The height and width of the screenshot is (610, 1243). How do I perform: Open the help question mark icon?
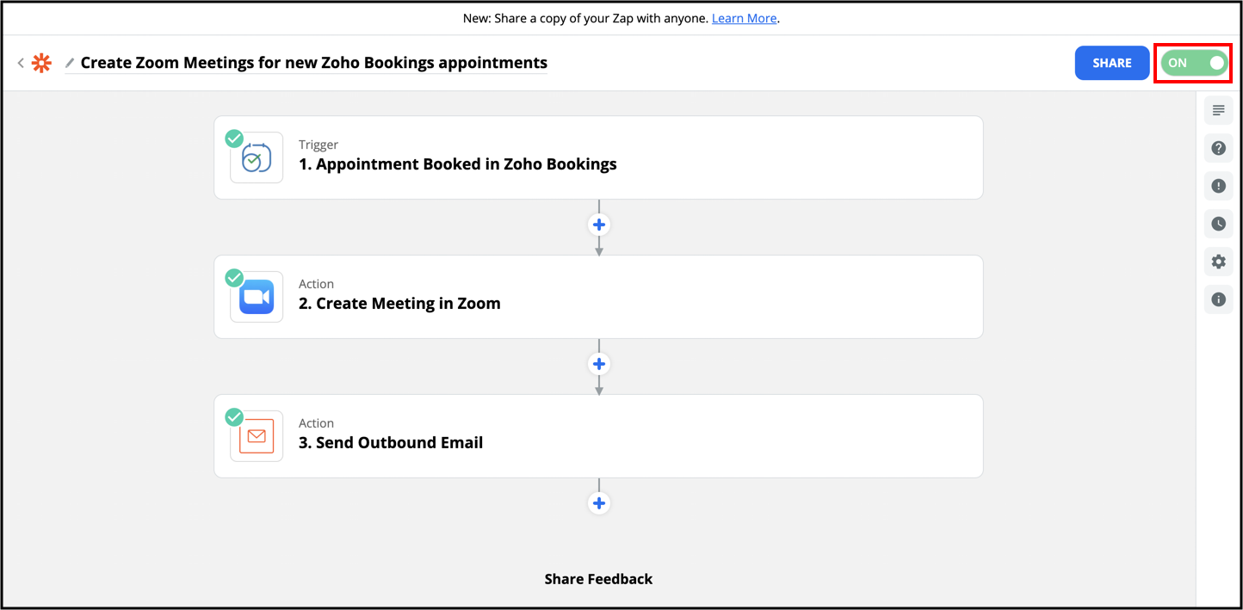(x=1218, y=148)
